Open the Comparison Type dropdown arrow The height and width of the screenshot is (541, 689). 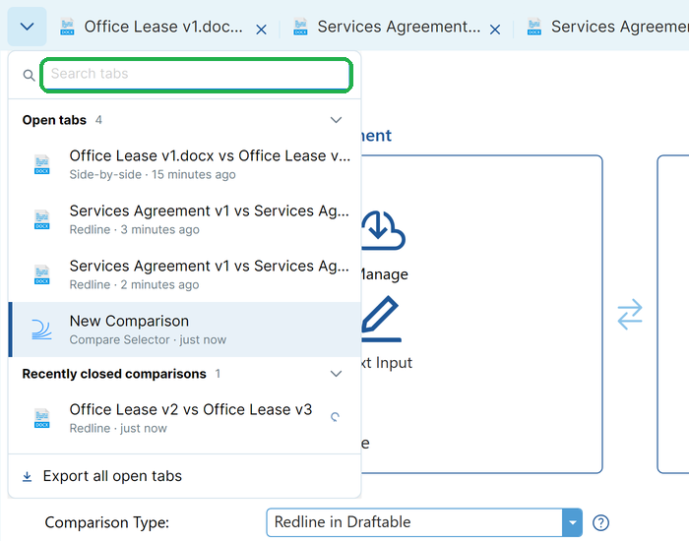[572, 522]
